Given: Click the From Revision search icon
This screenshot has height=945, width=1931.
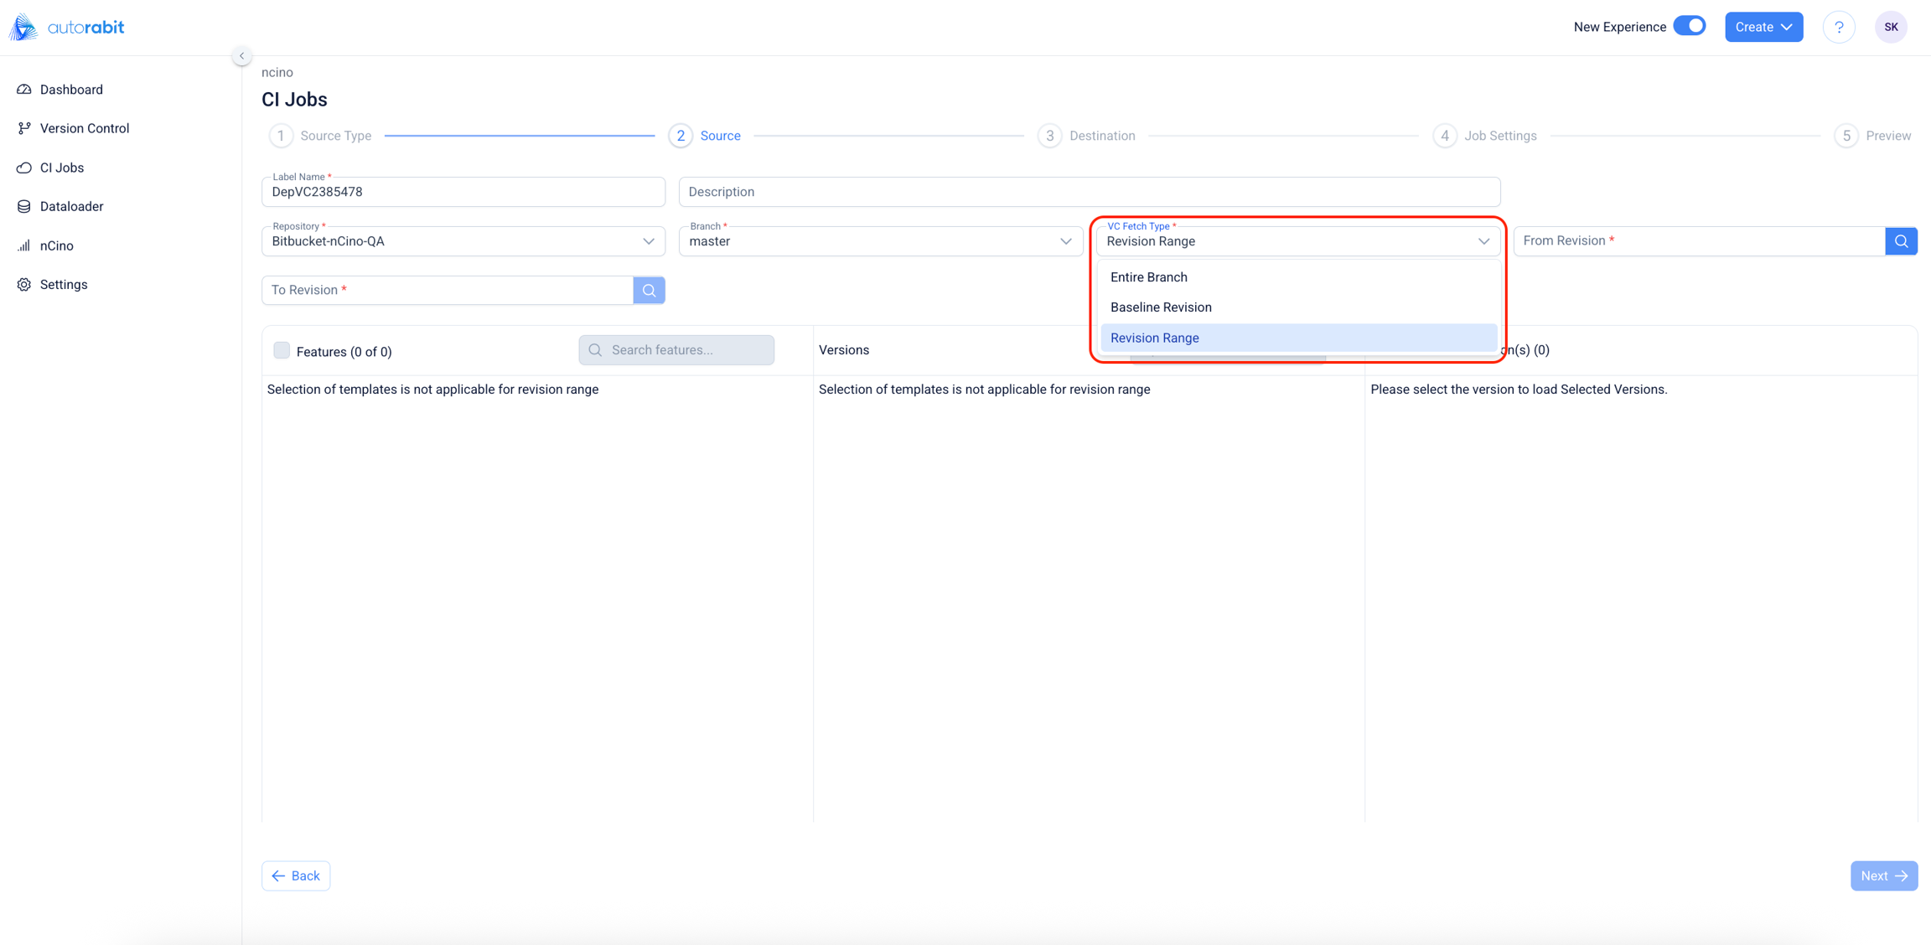Looking at the screenshot, I should [1901, 241].
